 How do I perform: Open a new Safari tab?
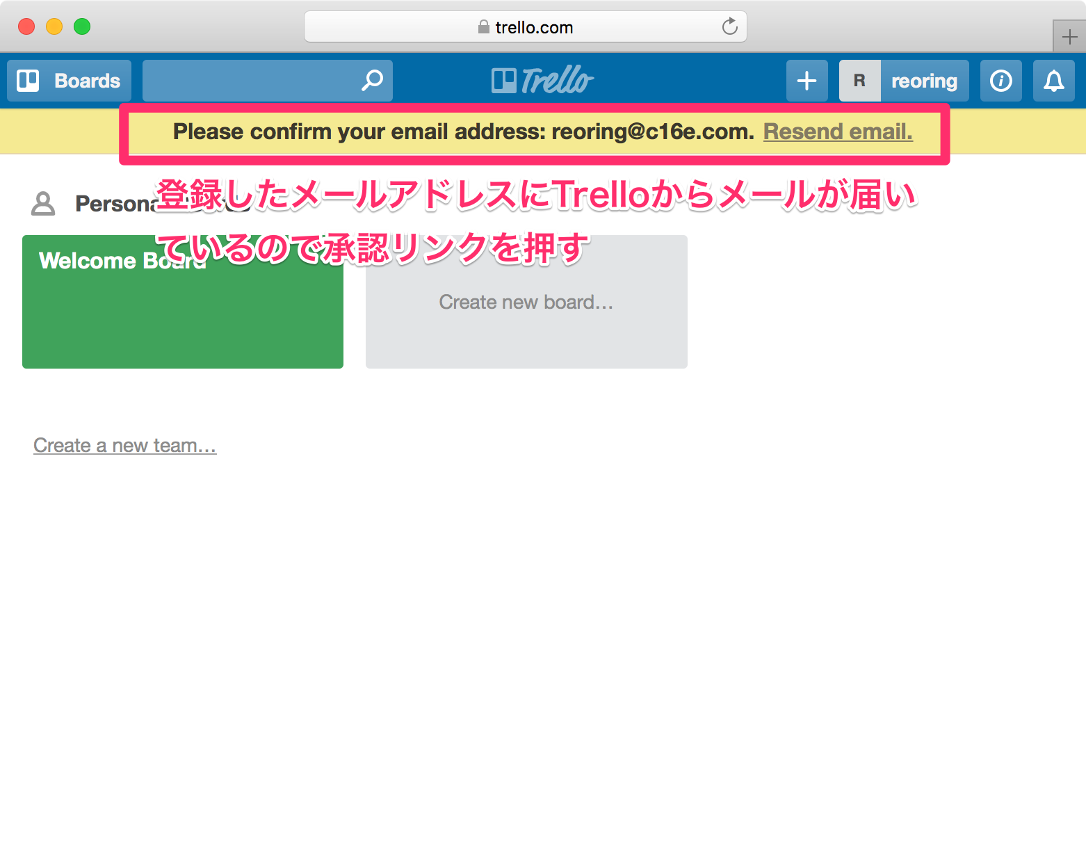click(1069, 36)
